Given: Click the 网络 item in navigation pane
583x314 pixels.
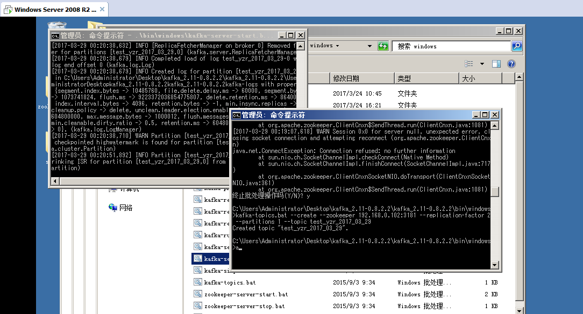Looking at the screenshot, I should coord(126,208).
